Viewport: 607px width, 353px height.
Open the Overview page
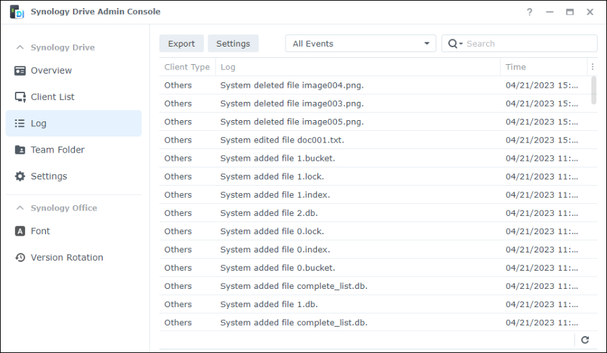tap(74, 71)
